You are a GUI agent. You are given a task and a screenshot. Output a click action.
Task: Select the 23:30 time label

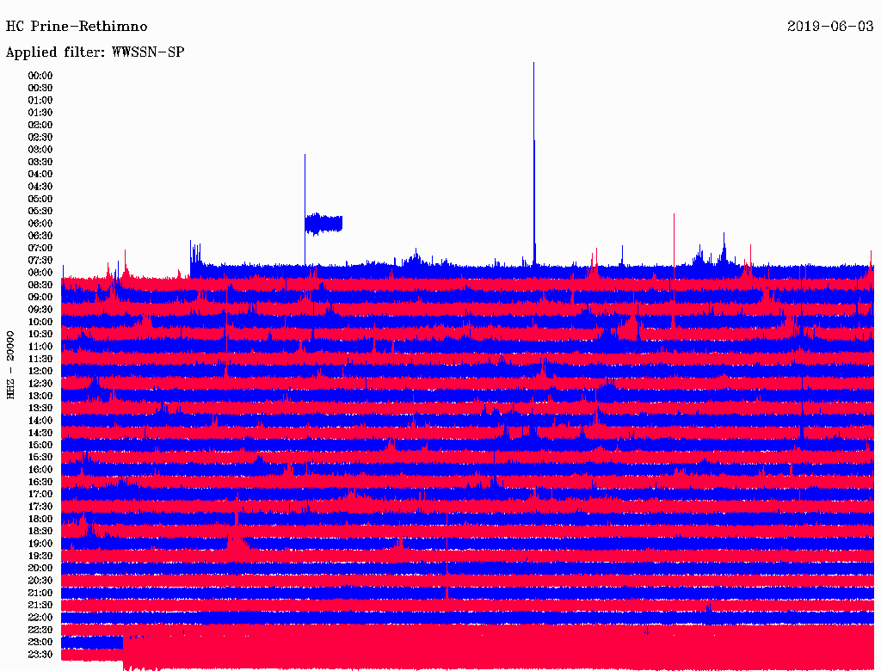pos(40,654)
